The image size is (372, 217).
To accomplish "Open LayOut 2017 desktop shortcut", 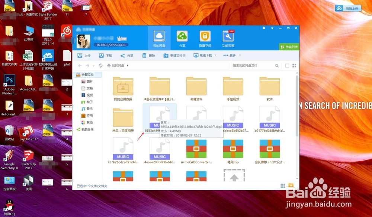I will pyautogui.click(x=29, y=133).
